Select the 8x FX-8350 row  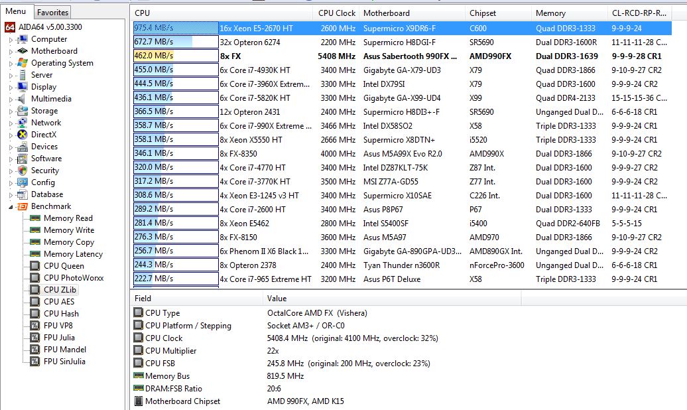(403, 154)
